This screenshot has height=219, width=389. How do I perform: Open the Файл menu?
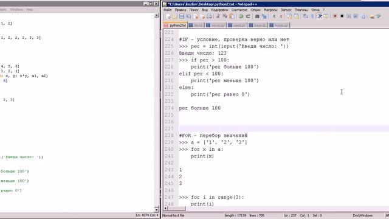pyautogui.click(x=168, y=10)
